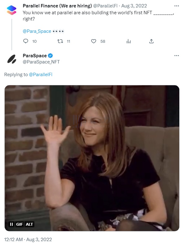This screenshot has height=243, width=183.
Task: Click the GIF label badge
Action: [x=20, y=224]
